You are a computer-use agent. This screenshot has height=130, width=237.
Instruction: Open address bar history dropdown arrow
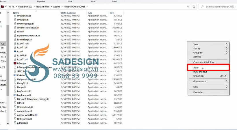(188, 7)
